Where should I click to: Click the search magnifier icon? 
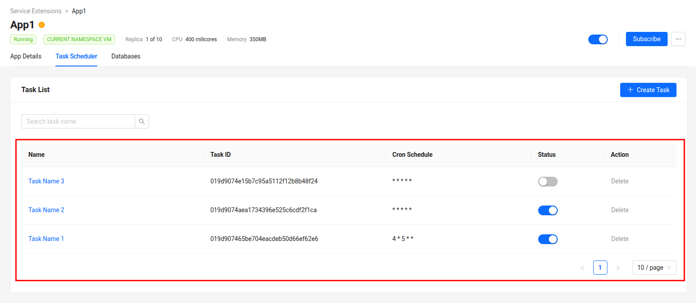(x=142, y=121)
